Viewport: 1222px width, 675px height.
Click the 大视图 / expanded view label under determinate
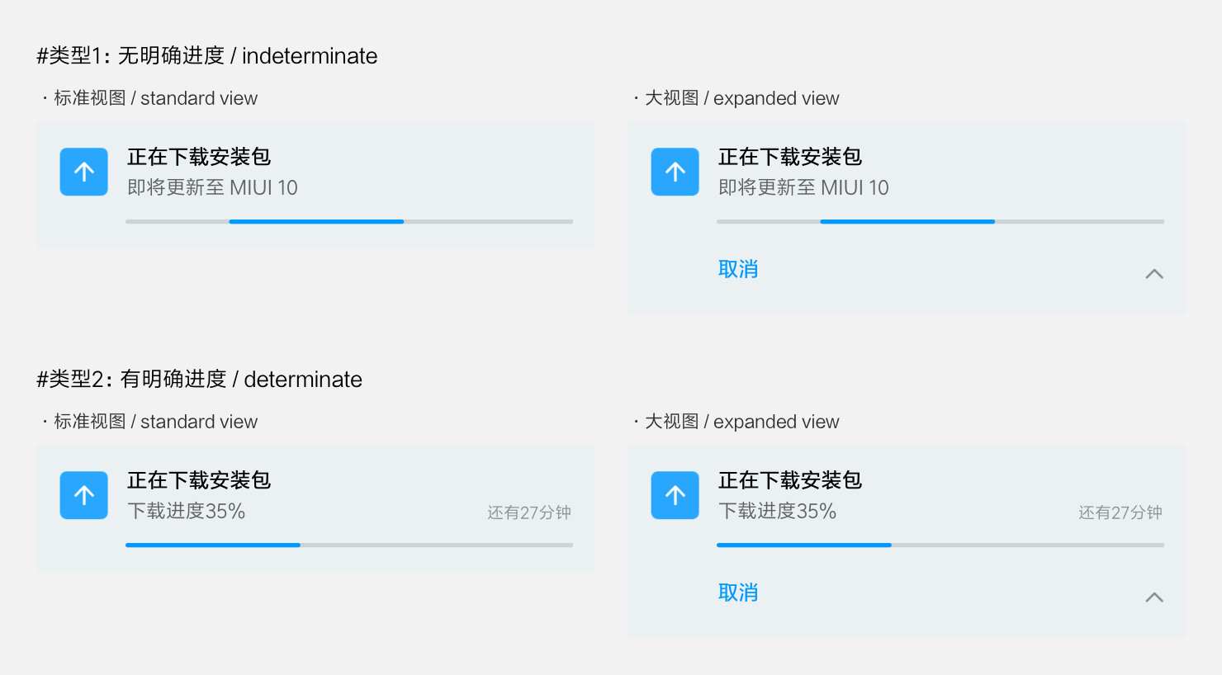pos(741,422)
